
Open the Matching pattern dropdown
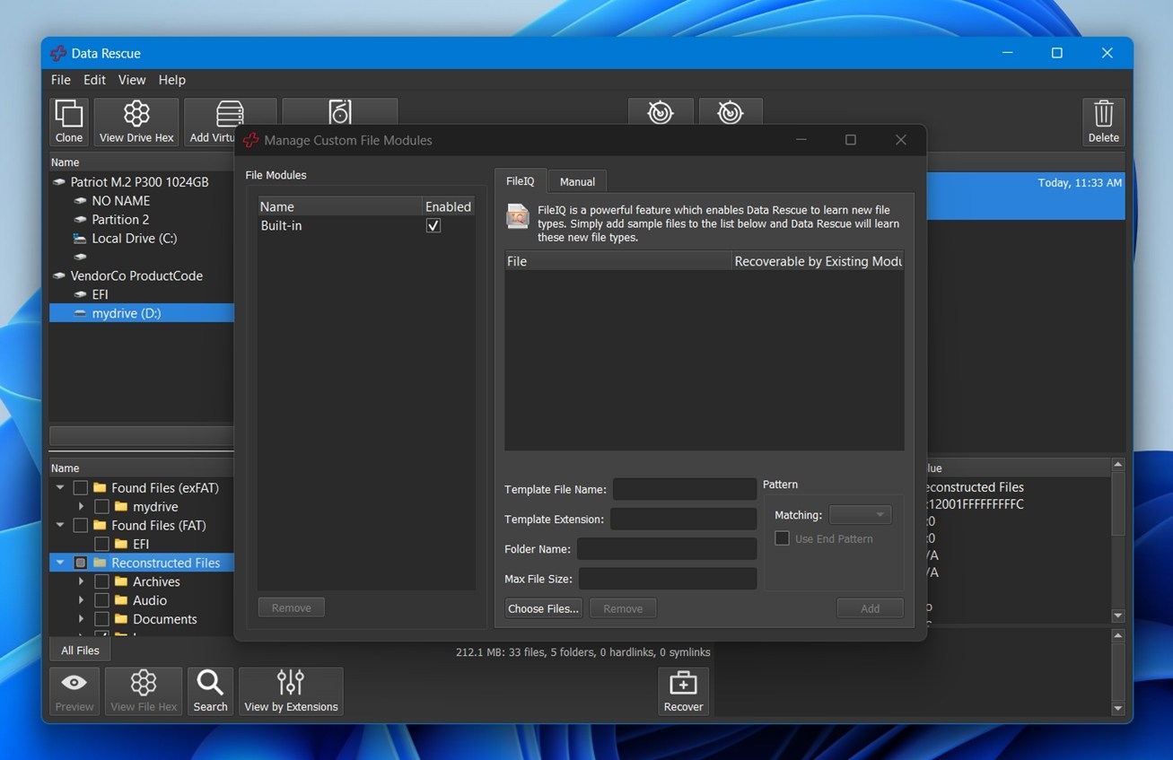(860, 515)
